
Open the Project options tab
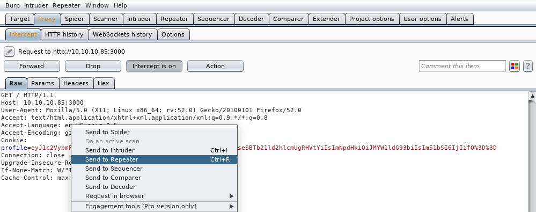(372, 19)
